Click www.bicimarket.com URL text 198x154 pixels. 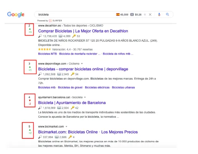pos(51,126)
